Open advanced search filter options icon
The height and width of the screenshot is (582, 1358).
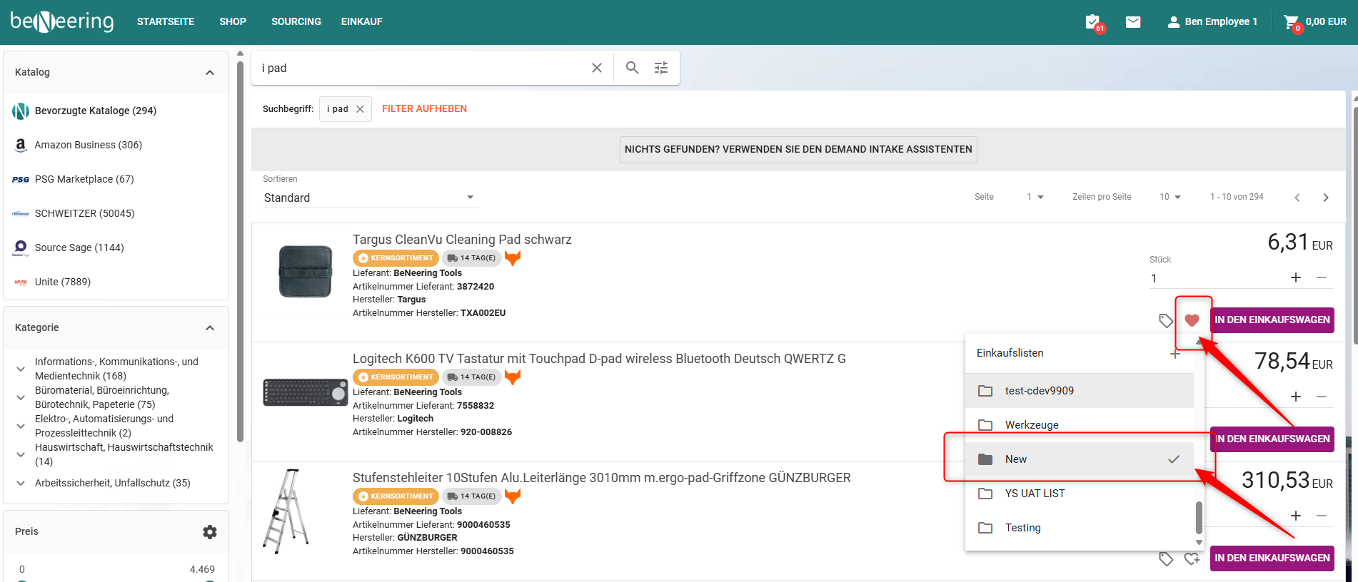[x=661, y=68]
